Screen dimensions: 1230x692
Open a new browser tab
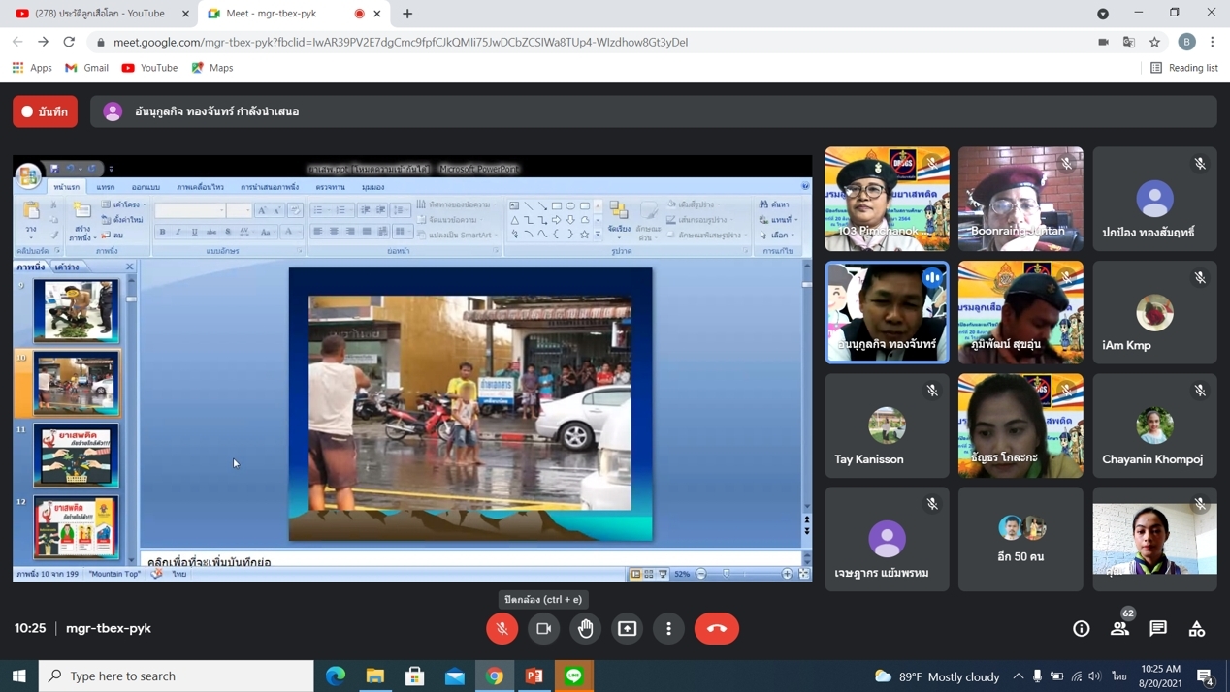click(407, 14)
